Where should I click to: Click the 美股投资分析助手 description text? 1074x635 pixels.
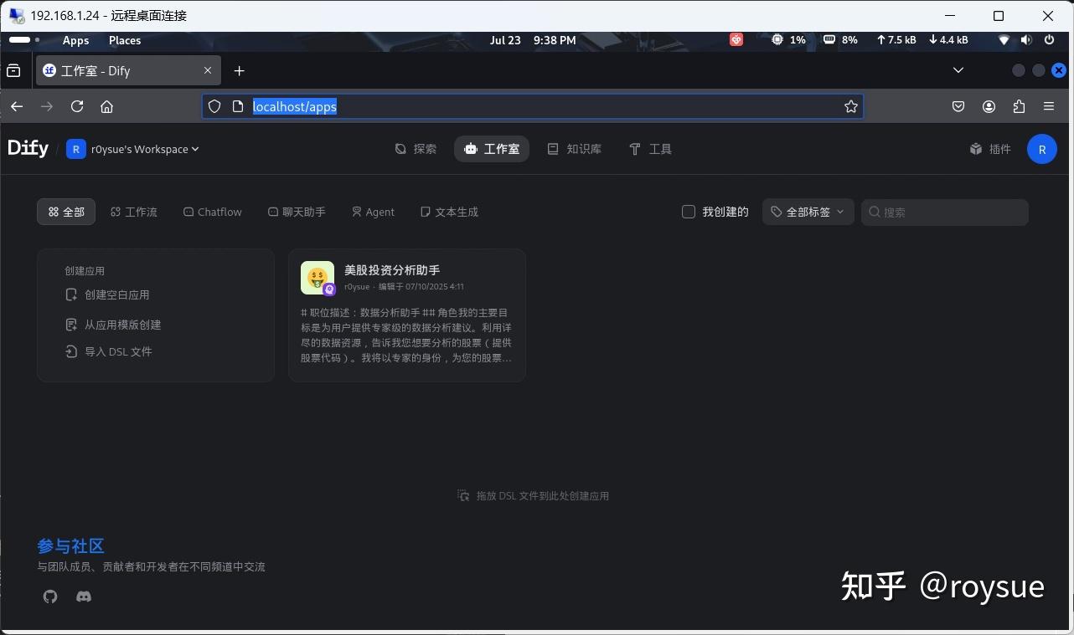pos(406,335)
